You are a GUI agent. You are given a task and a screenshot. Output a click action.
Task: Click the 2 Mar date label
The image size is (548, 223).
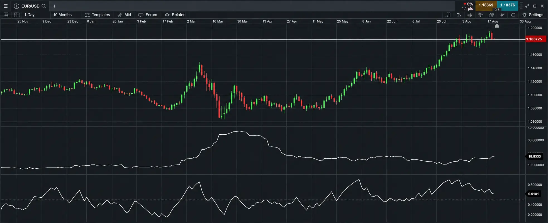click(191, 21)
